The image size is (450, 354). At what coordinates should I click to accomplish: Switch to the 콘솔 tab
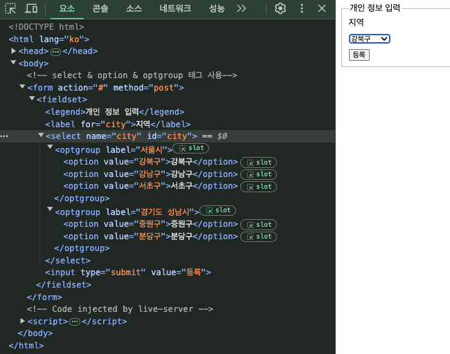click(100, 8)
